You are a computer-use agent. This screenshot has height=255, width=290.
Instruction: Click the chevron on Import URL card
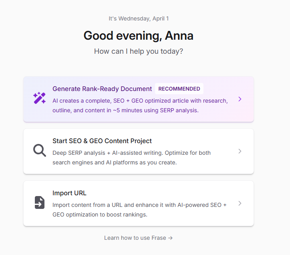(x=240, y=203)
